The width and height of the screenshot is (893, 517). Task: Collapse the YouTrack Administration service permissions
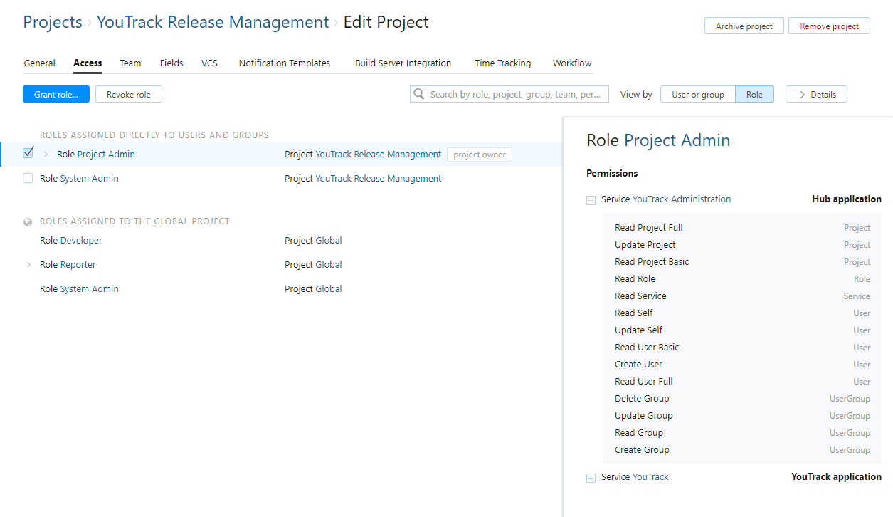591,200
